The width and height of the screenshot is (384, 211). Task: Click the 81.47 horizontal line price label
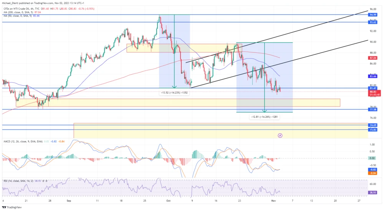click(372, 88)
